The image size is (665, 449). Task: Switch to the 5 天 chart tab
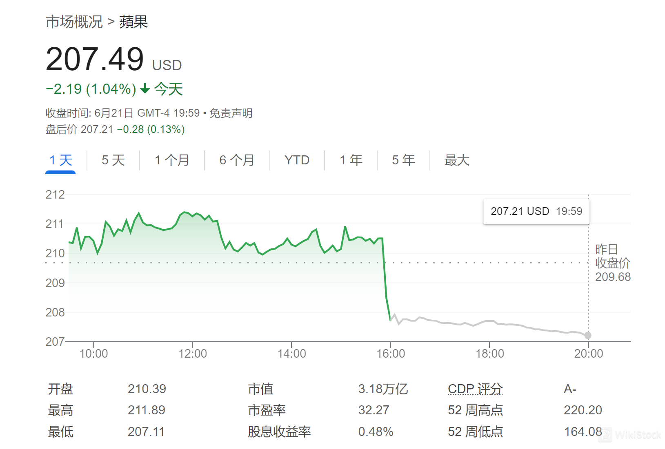coord(113,160)
